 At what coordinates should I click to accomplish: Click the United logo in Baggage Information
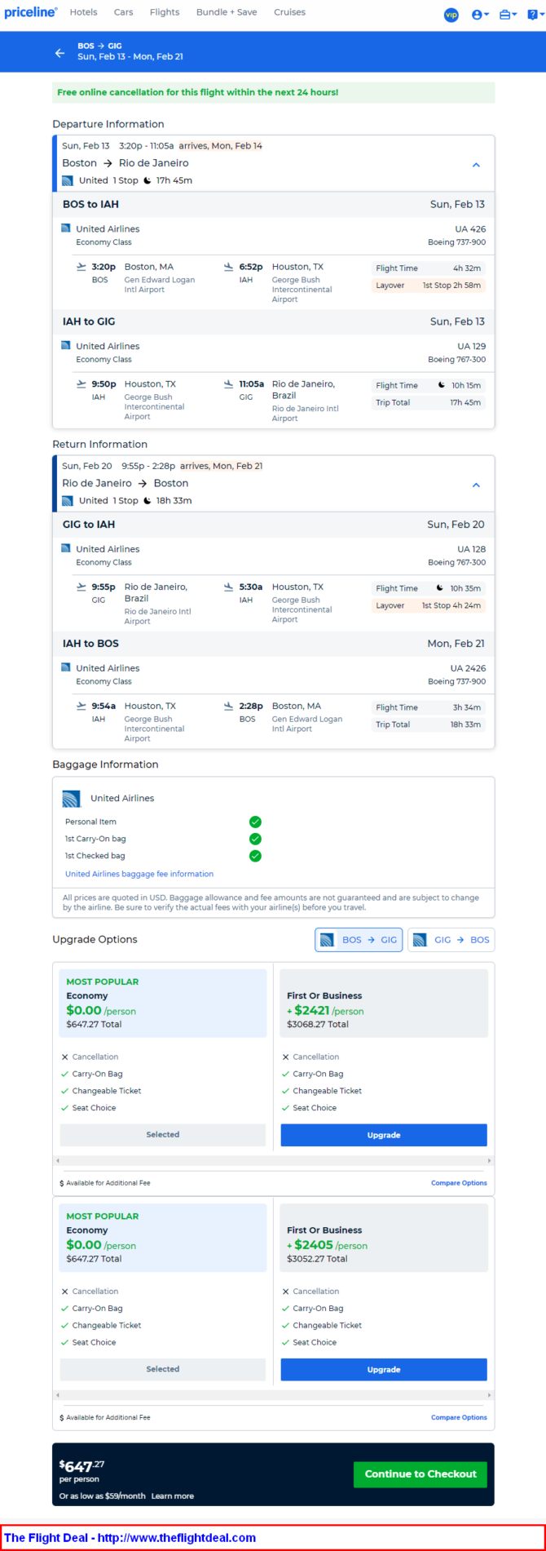tap(72, 799)
